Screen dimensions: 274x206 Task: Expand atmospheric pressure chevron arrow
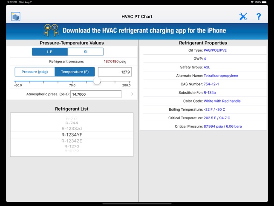click(x=132, y=94)
